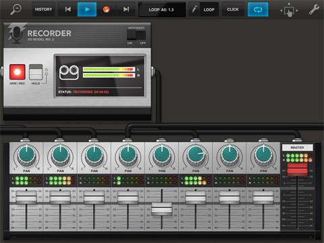
Task: Grab the channel 1 volume fader
Action: click(x=26, y=197)
